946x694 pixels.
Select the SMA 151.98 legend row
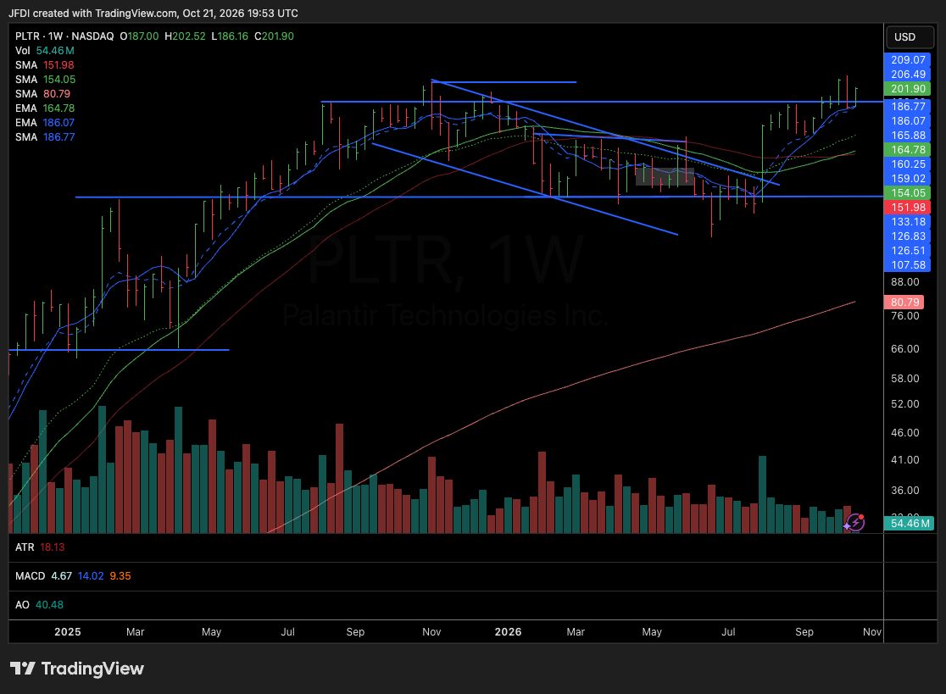click(45, 65)
